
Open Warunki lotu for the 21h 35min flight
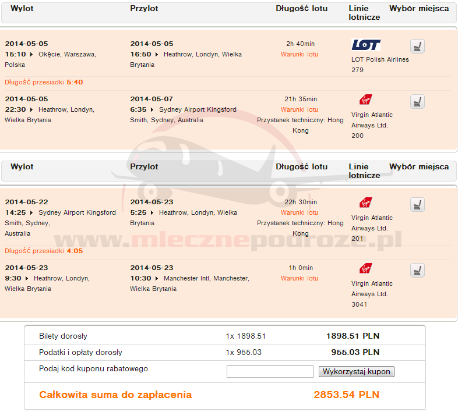point(300,109)
